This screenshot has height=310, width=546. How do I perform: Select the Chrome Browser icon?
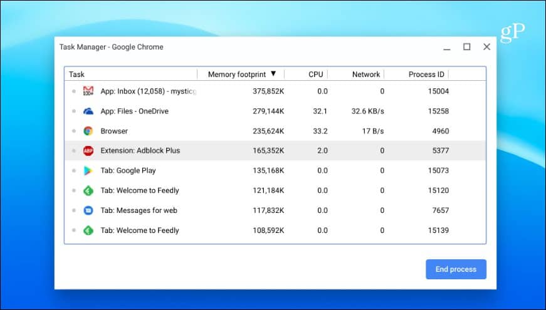88,131
